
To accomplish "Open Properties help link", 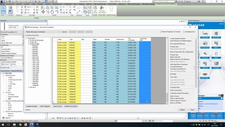I will point(5,67).
